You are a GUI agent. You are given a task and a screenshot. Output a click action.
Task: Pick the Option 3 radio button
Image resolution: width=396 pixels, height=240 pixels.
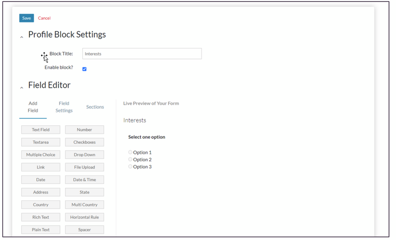130,166
